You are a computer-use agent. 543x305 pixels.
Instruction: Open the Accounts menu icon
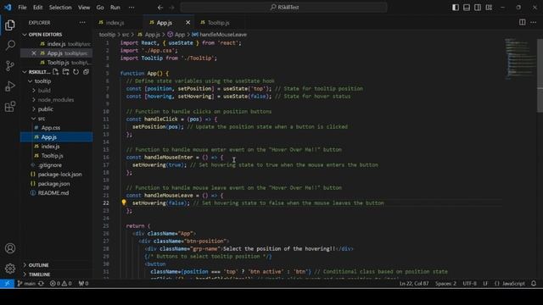pos(10,248)
